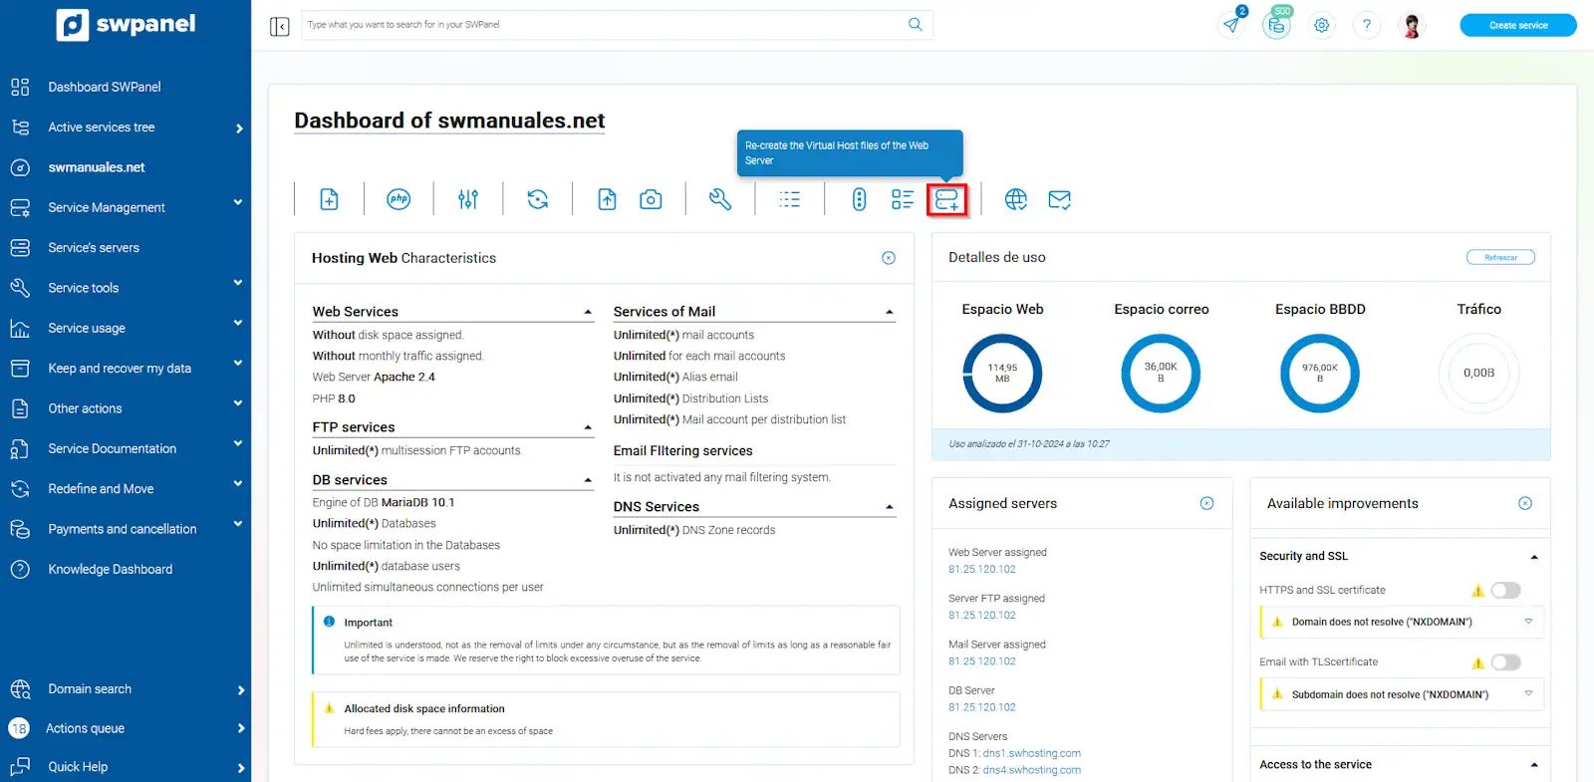Screen dimensions: 1594x782
Task: Click the Espacio Web usage ring chart
Action: click(1002, 374)
